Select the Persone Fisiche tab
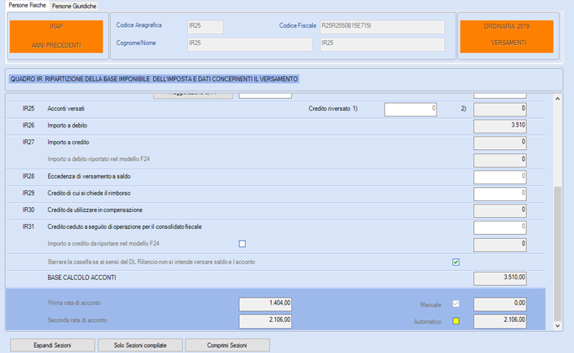This screenshot has width=574, height=353. 28,5
